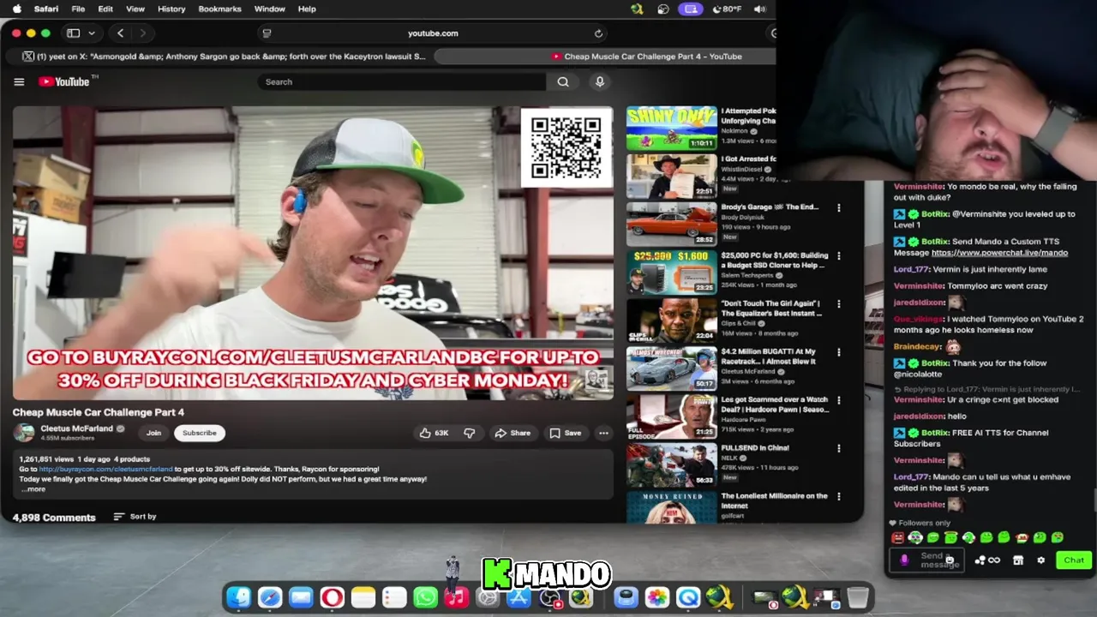Launch Safari from the Dock
1097x617 pixels.
pos(270,597)
